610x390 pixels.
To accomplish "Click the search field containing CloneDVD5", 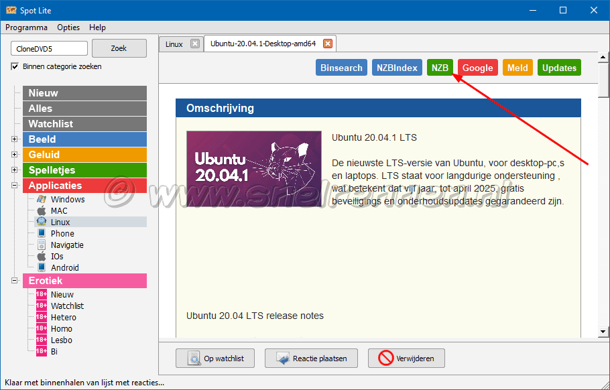I will pos(50,49).
